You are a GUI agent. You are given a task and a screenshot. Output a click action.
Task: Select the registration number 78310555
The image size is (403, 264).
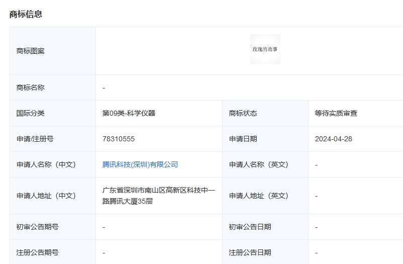(x=119, y=139)
